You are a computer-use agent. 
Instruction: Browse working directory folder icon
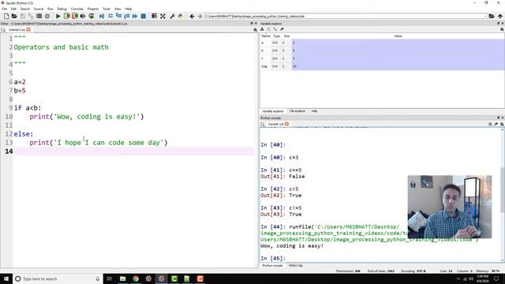492,16
